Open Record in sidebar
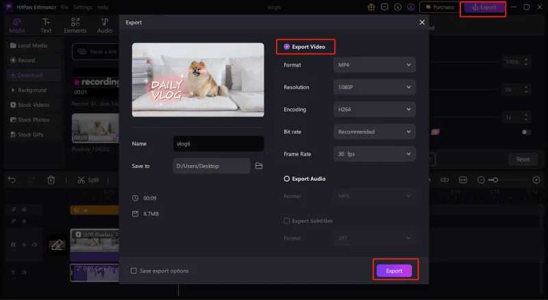 (x=34, y=60)
